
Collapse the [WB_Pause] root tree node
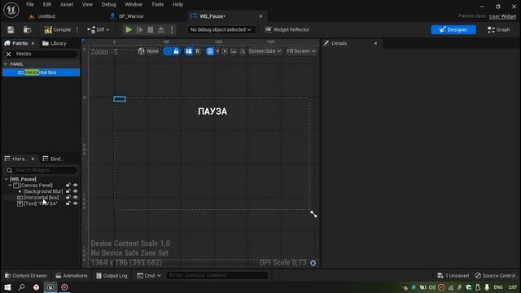click(x=6, y=179)
